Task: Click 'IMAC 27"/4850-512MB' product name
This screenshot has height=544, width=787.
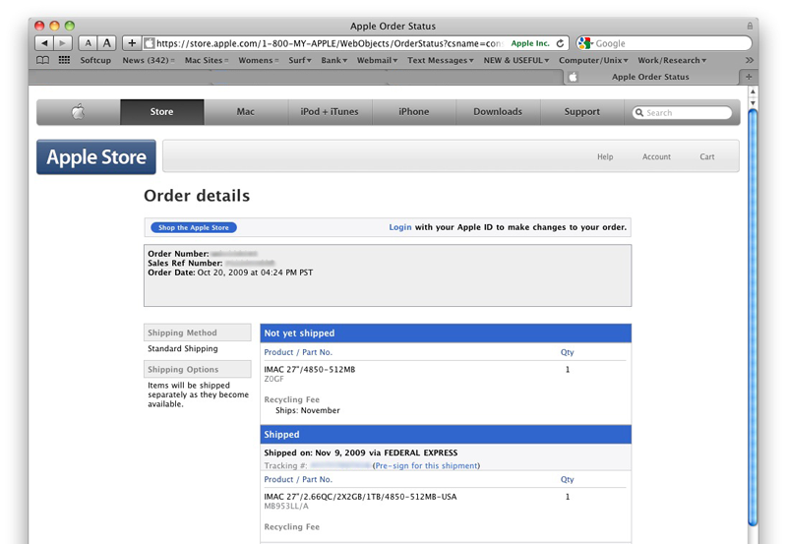Action: [310, 369]
